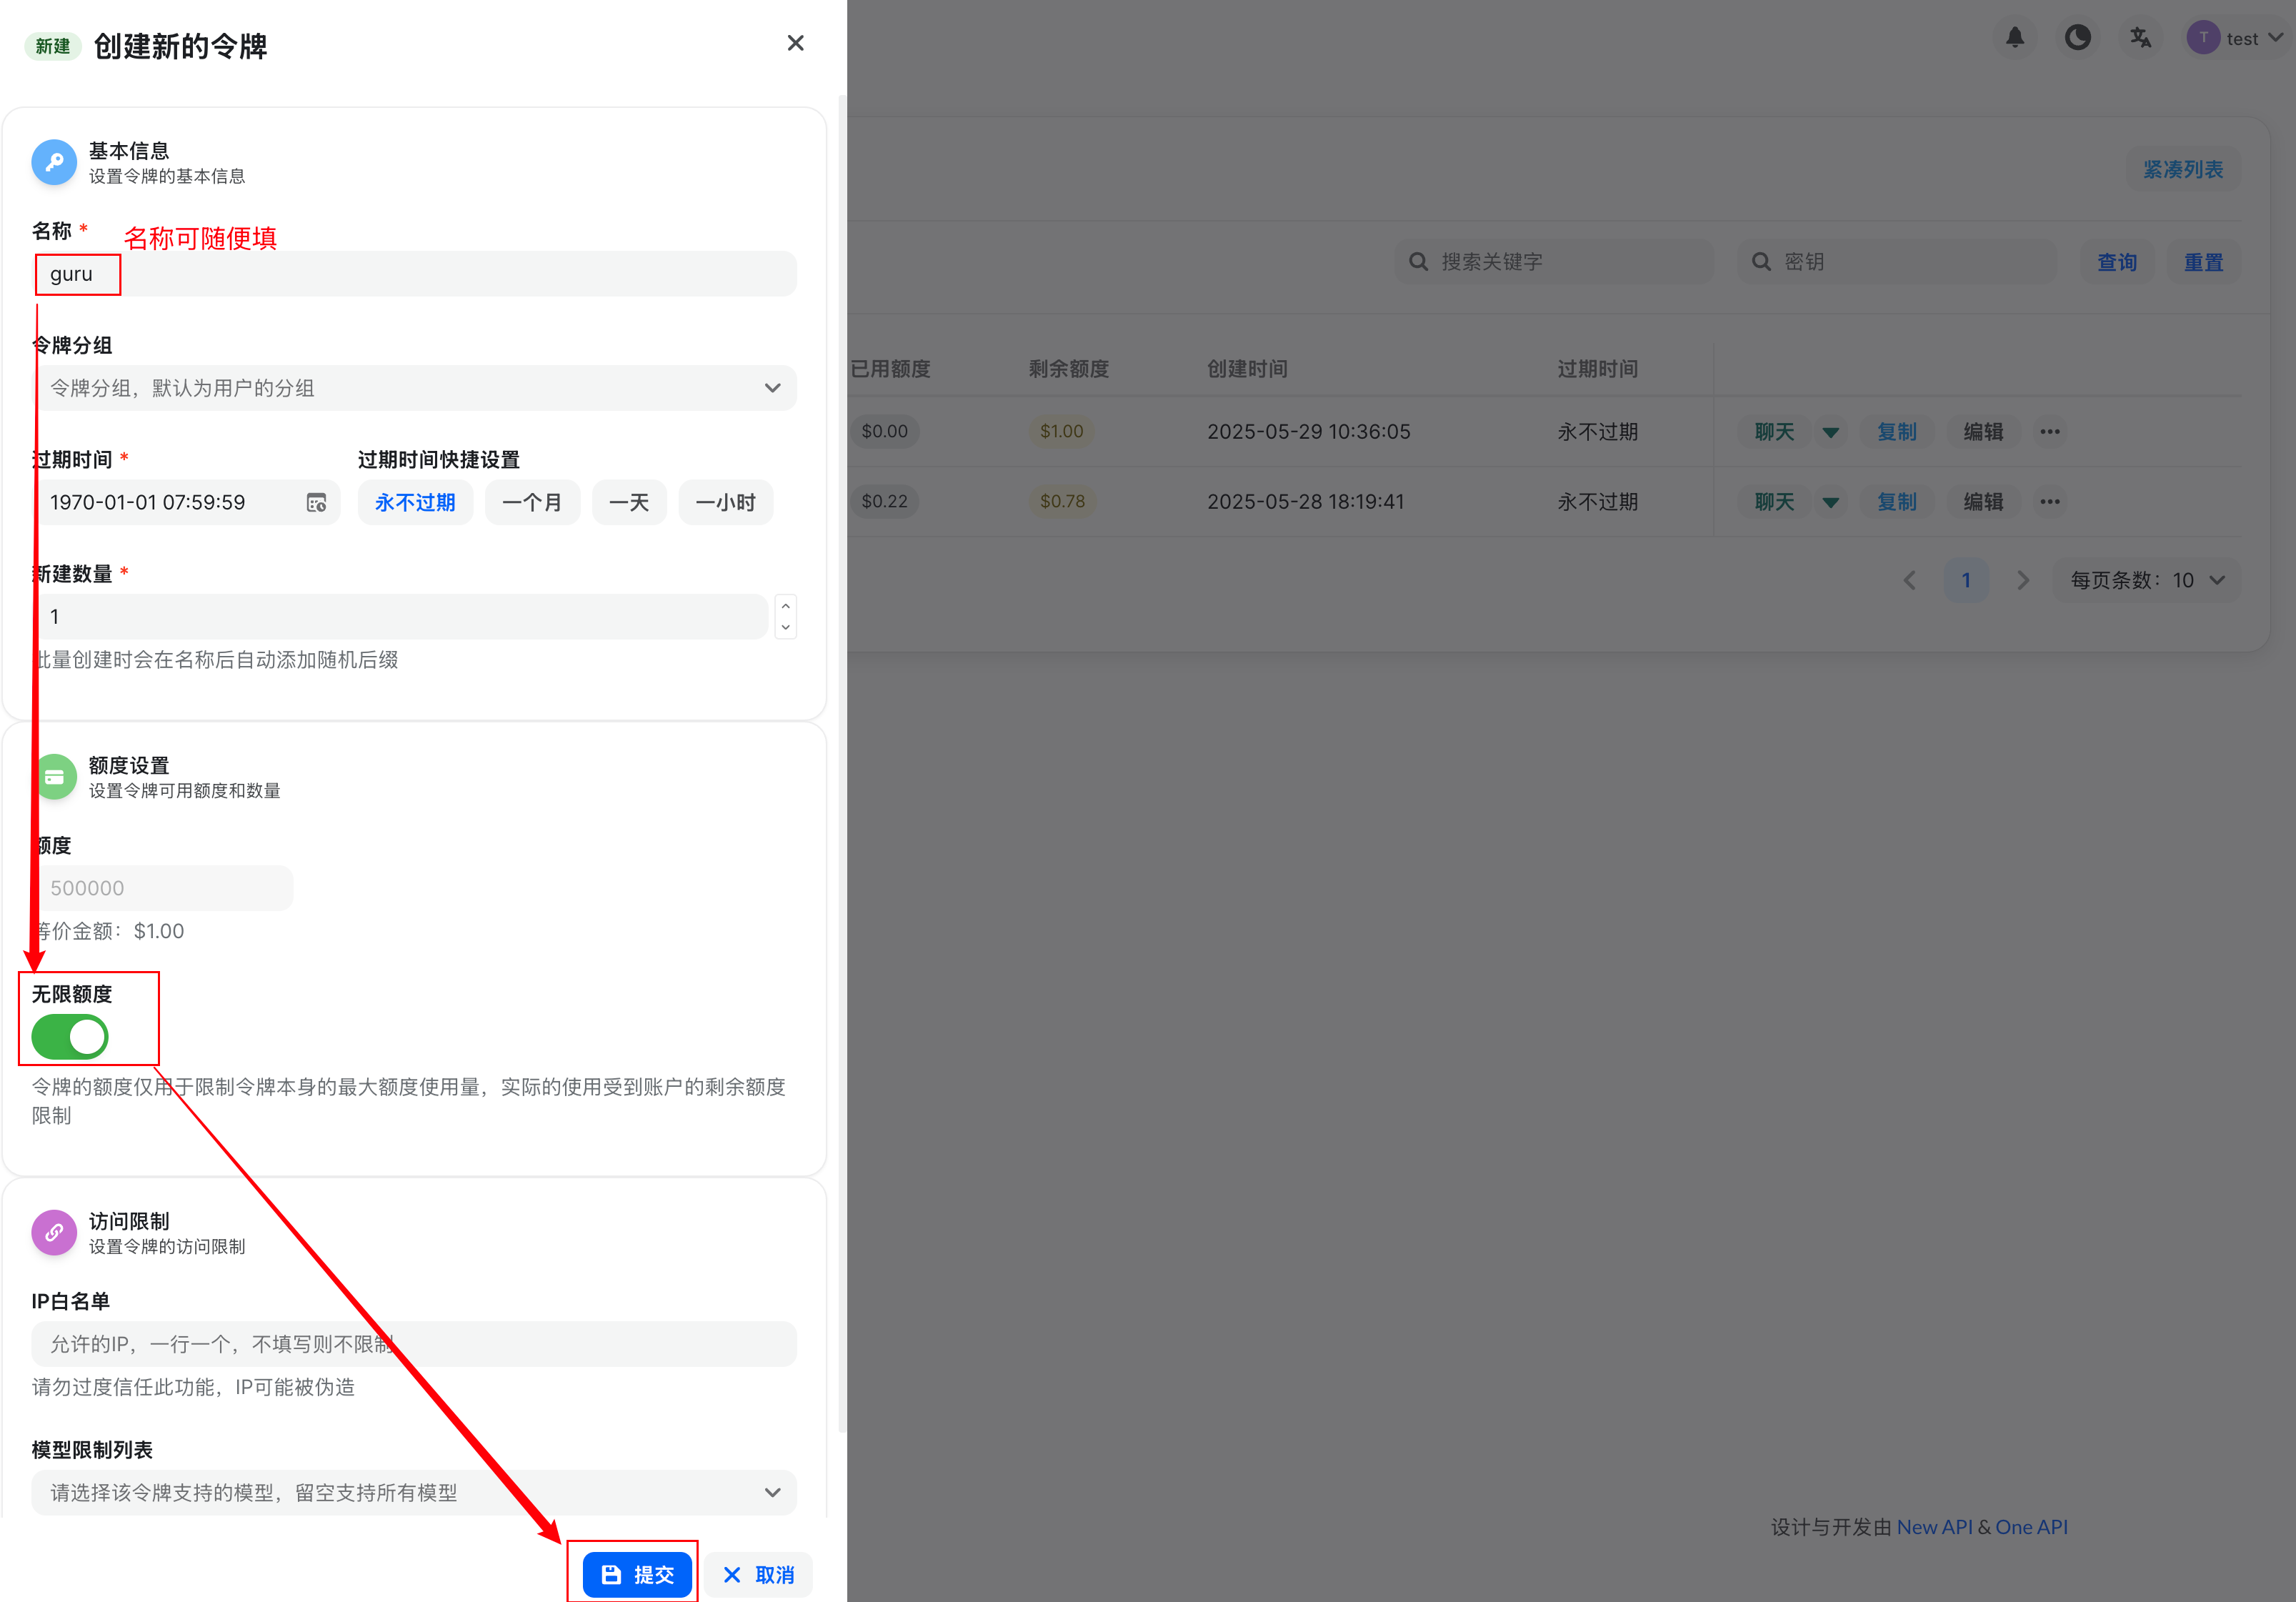Increase 新建数量 with the up stepper
Screen dimensions: 2296x1602
tap(786, 606)
